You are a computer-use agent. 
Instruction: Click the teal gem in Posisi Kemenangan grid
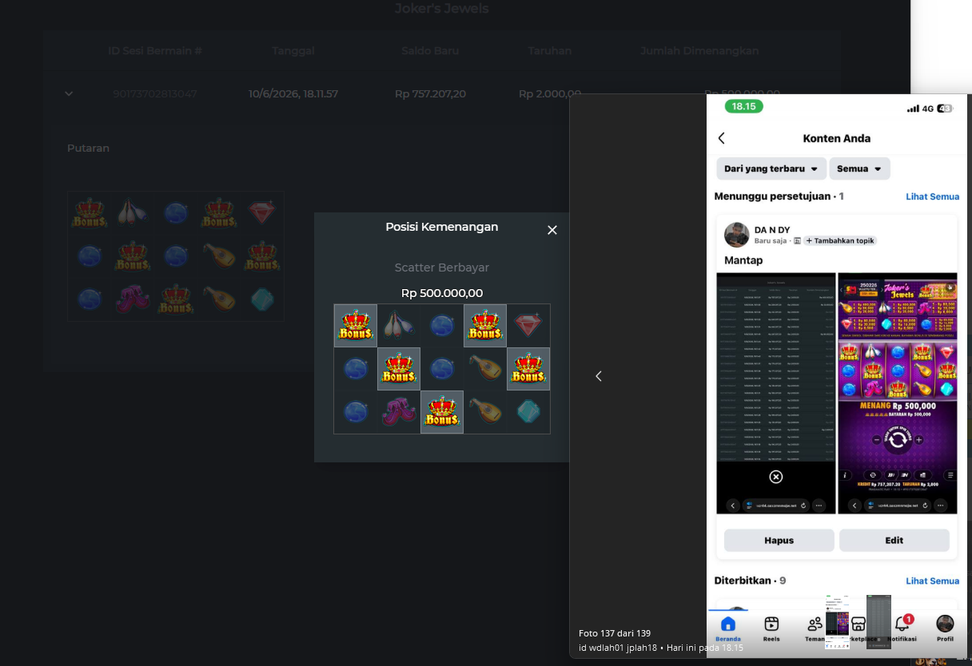pyautogui.click(x=528, y=412)
